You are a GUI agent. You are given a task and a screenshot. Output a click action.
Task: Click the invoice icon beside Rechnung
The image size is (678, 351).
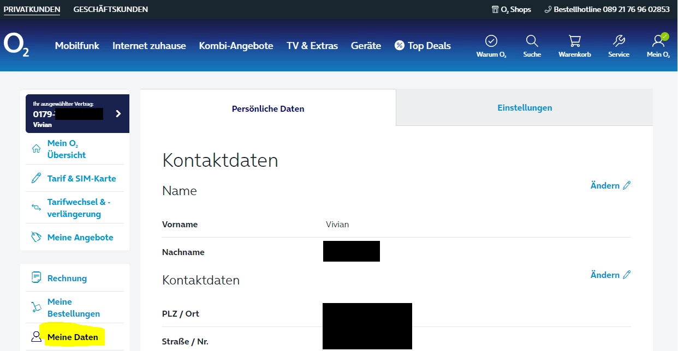[37, 277]
